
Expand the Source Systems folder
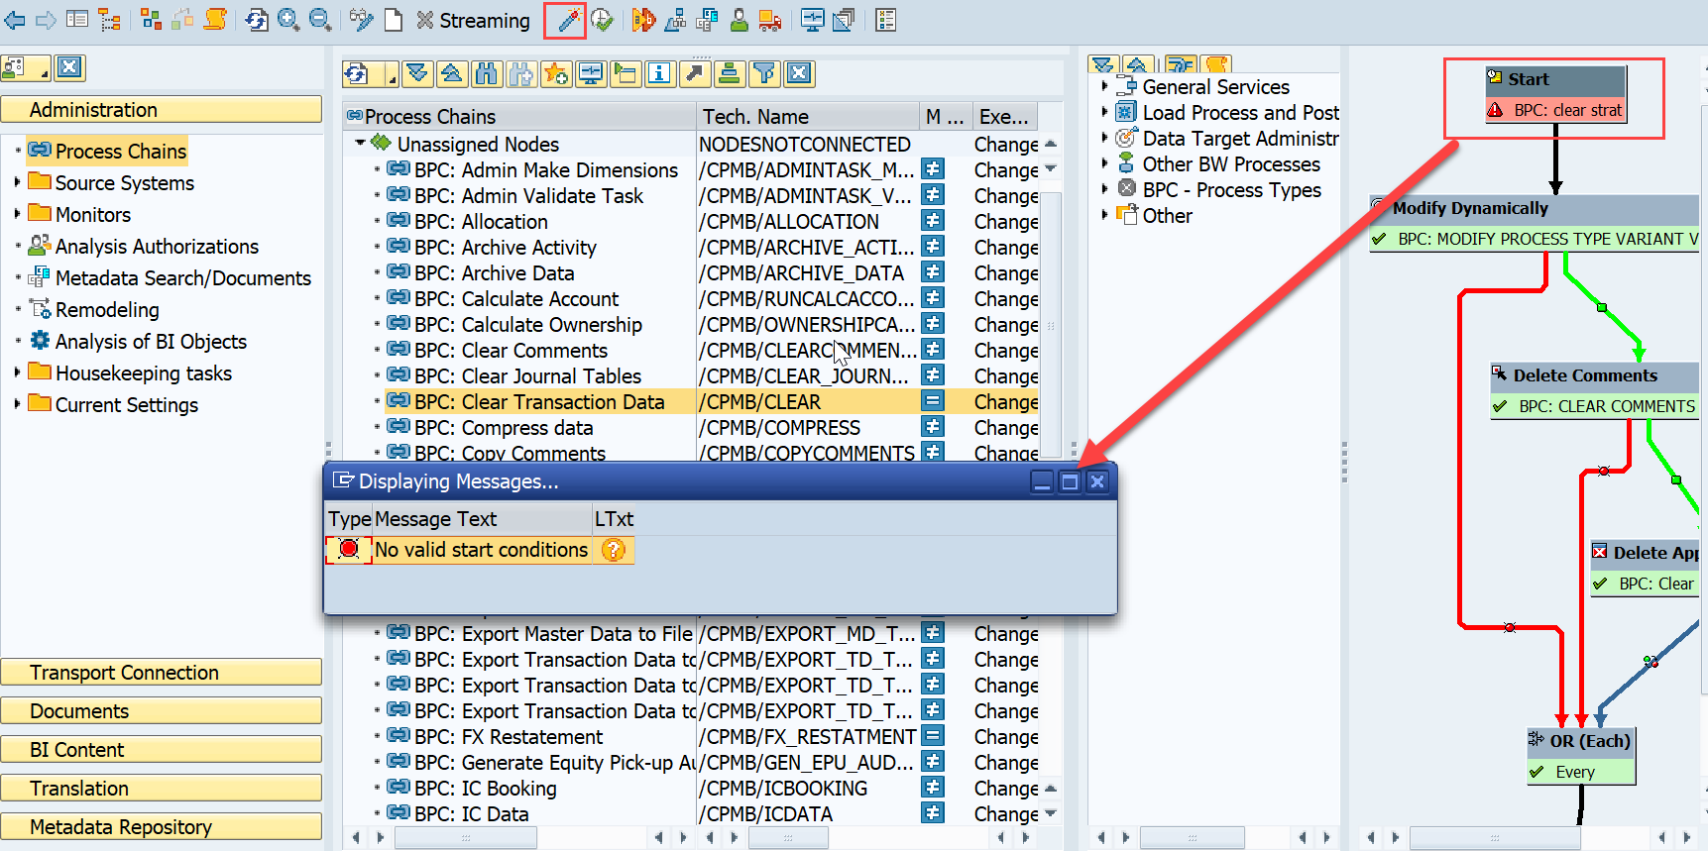[x=17, y=182]
